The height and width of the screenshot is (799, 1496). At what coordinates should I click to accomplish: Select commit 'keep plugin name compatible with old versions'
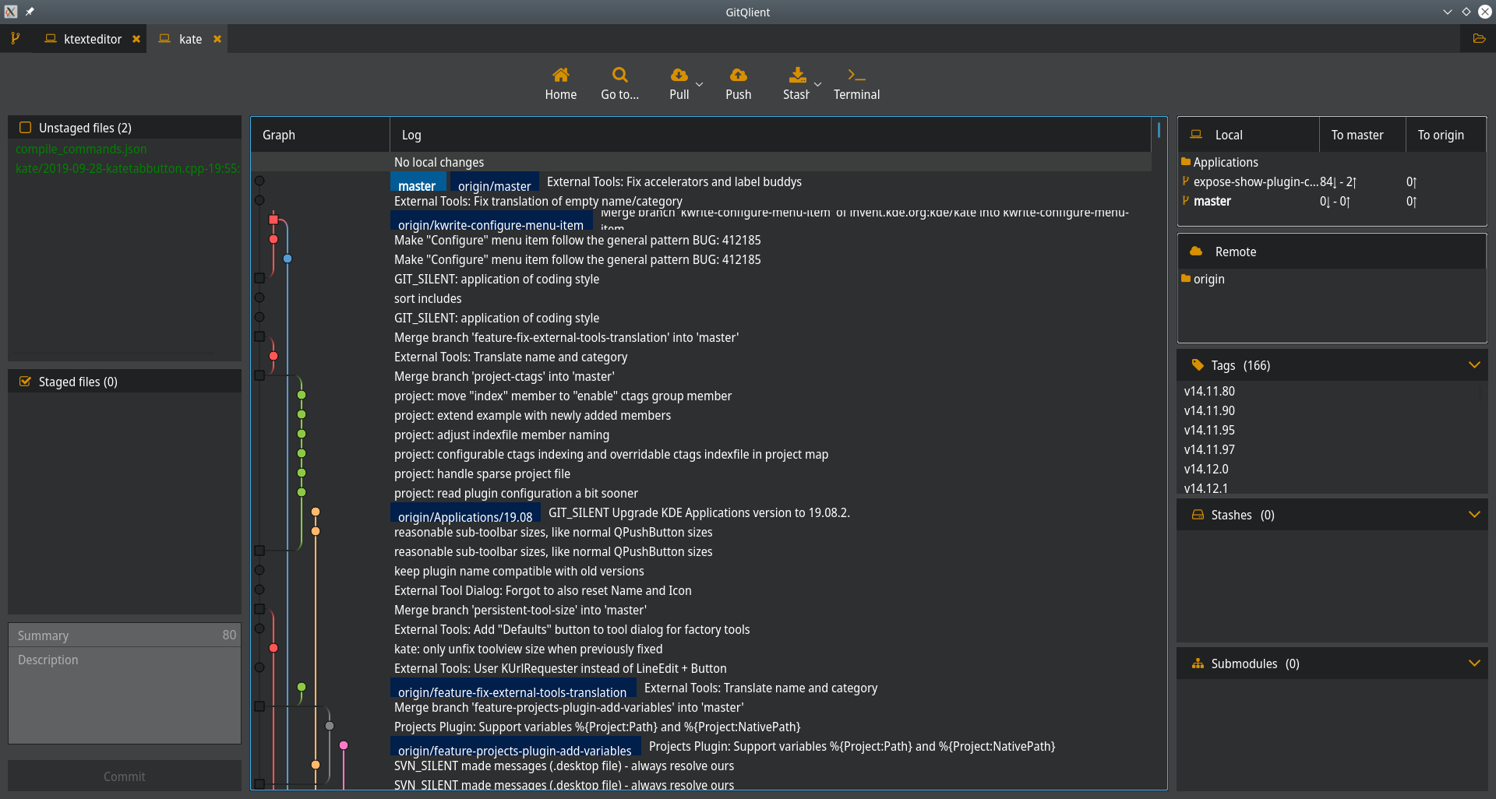(519, 571)
